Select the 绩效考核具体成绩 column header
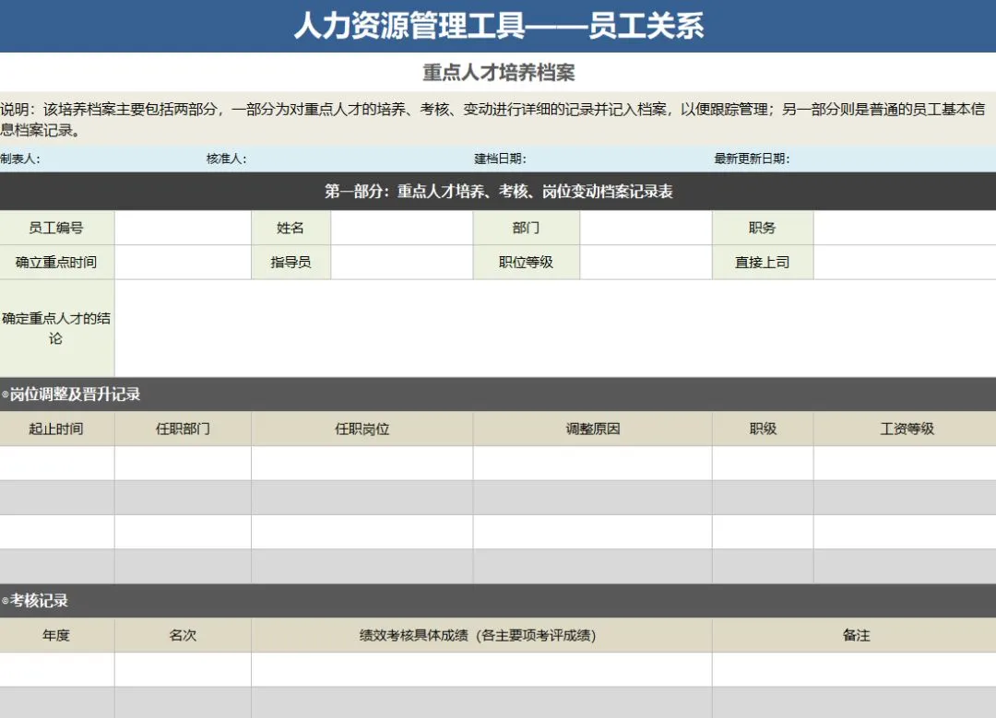The image size is (996, 718). point(481,635)
